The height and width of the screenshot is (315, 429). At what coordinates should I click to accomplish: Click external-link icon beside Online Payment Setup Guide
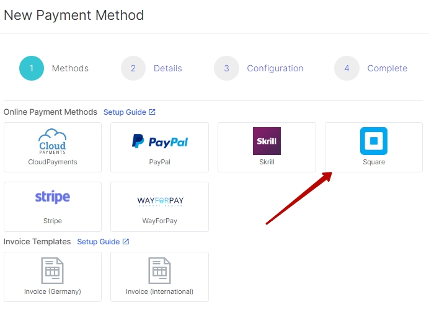(x=153, y=112)
